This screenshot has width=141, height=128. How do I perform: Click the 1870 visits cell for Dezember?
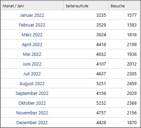(132, 122)
